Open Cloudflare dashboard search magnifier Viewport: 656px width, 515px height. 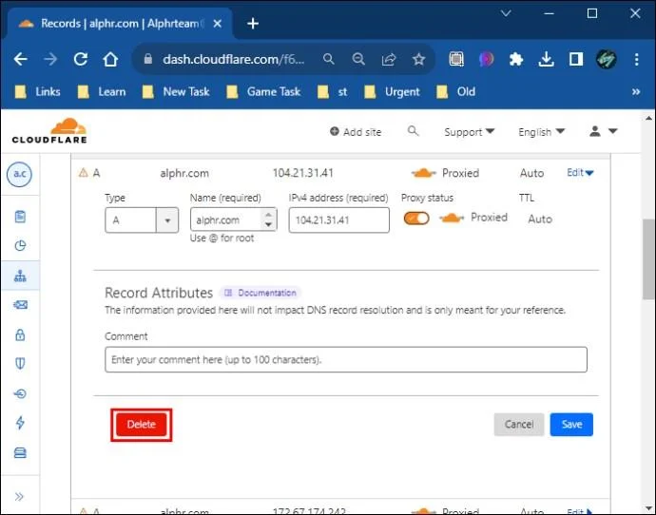413,131
